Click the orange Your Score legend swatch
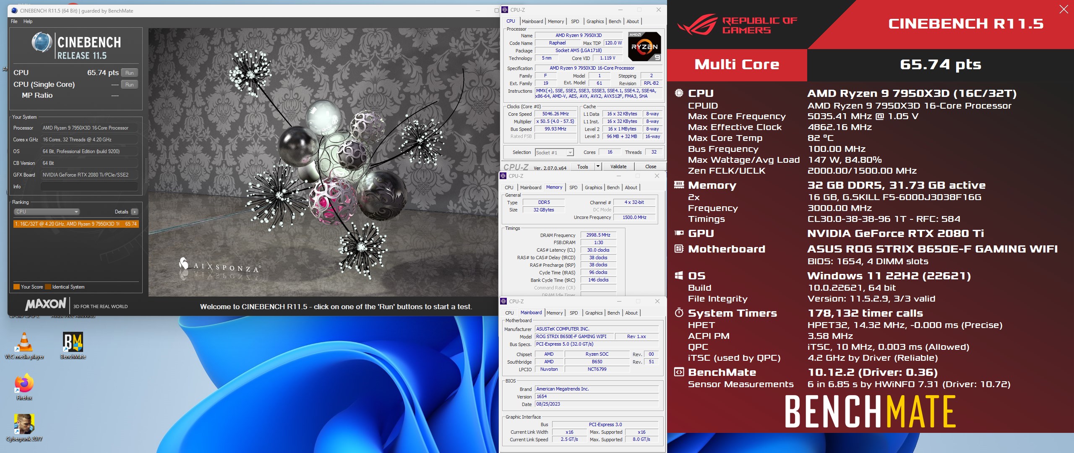The image size is (1074, 453). [x=16, y=287]
